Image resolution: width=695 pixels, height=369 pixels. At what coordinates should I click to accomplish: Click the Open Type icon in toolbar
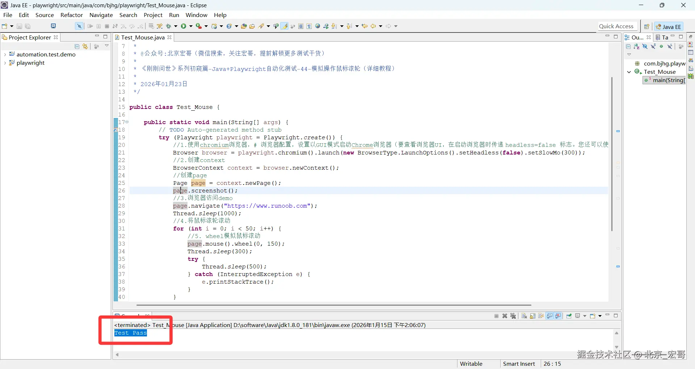(244, 26)
